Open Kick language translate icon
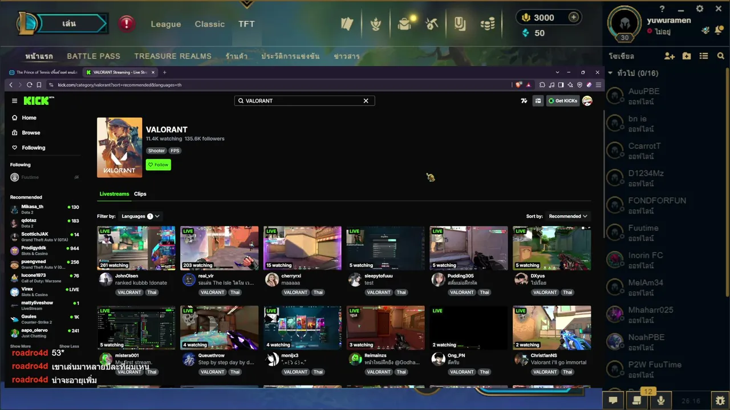730x410 pixels. pos(524,101)
